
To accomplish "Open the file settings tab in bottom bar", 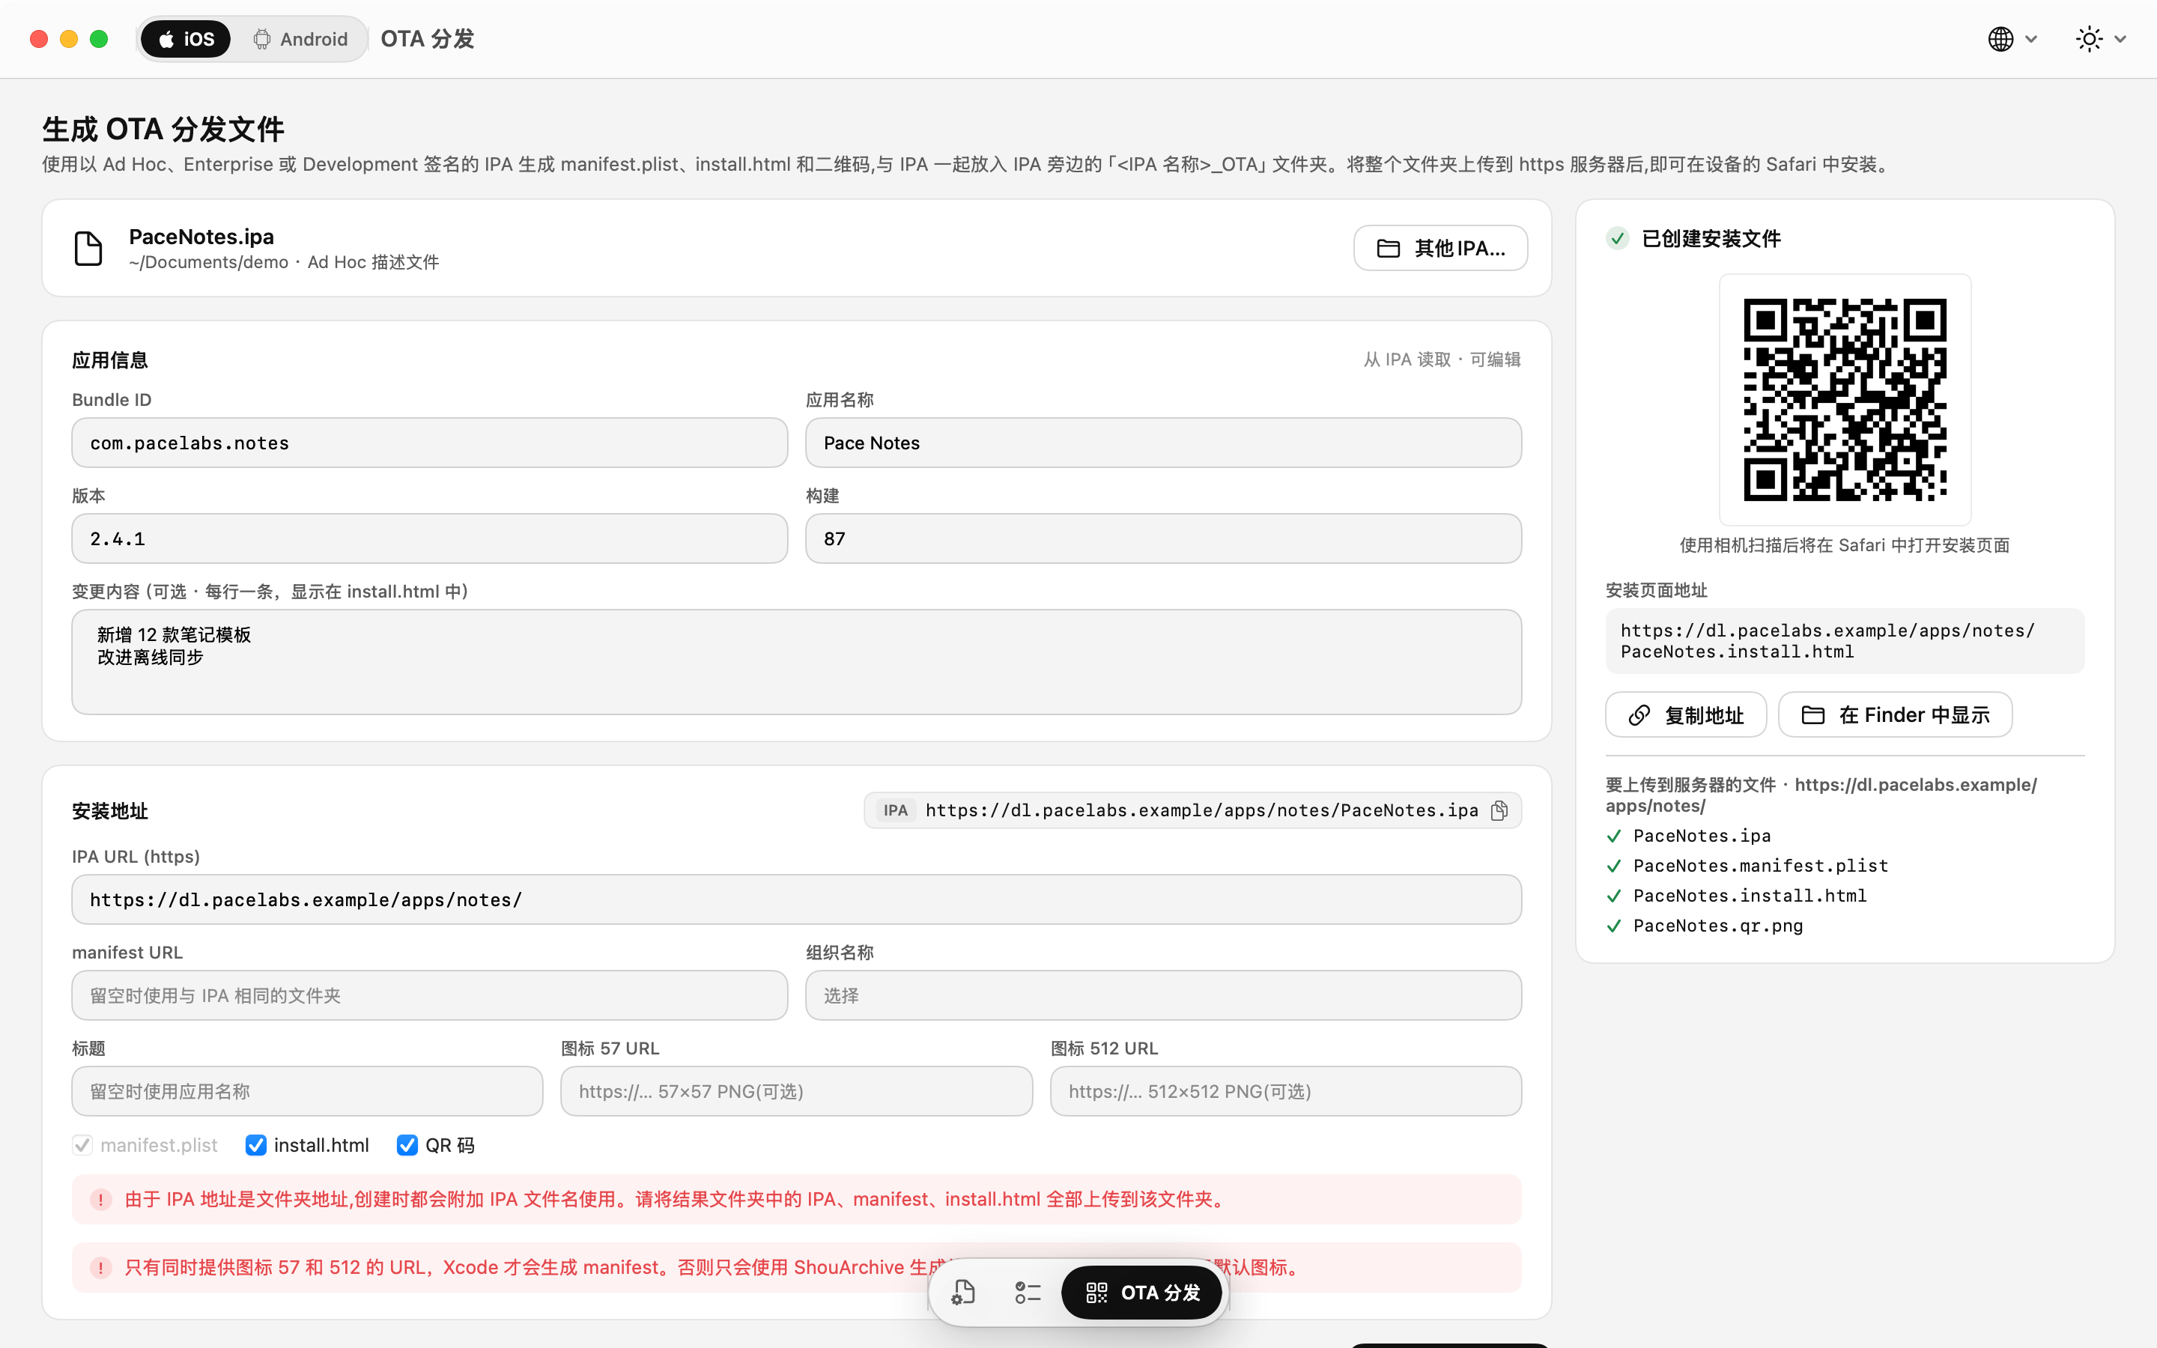I will pos(962,1292).
